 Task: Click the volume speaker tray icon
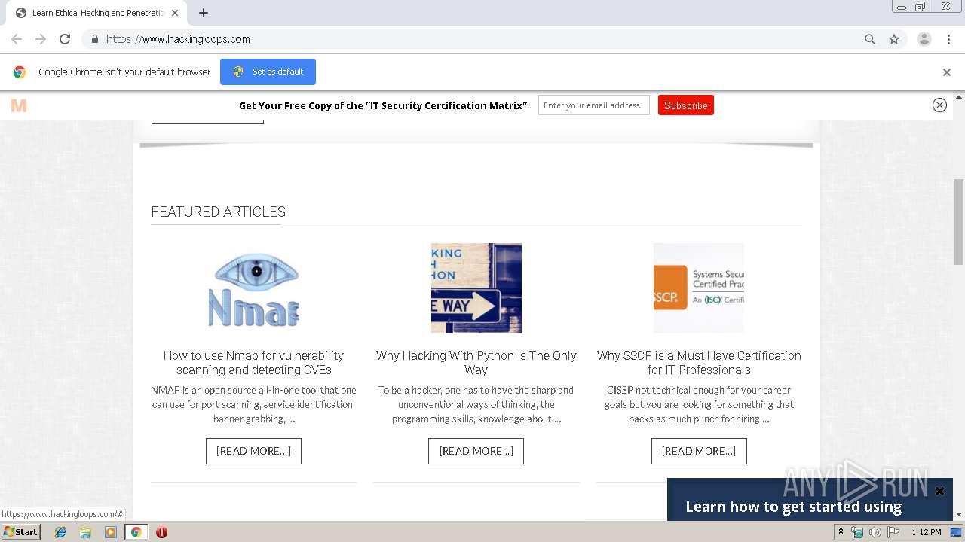[875, 532]
